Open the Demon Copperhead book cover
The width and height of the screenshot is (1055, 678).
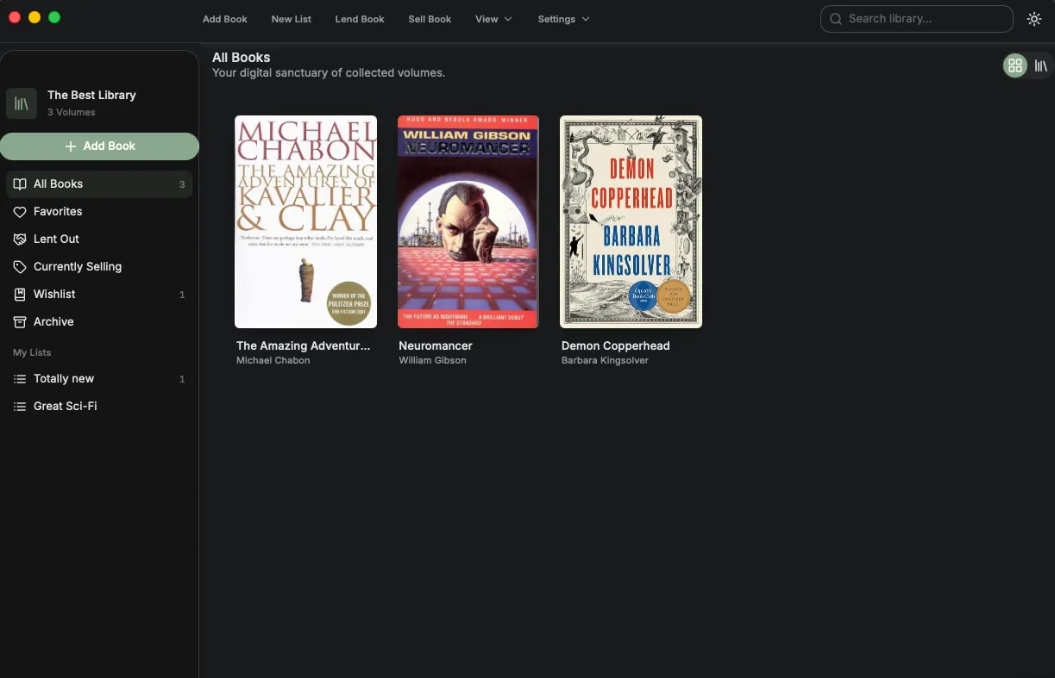pyautogui.click(x=631, y=221)
